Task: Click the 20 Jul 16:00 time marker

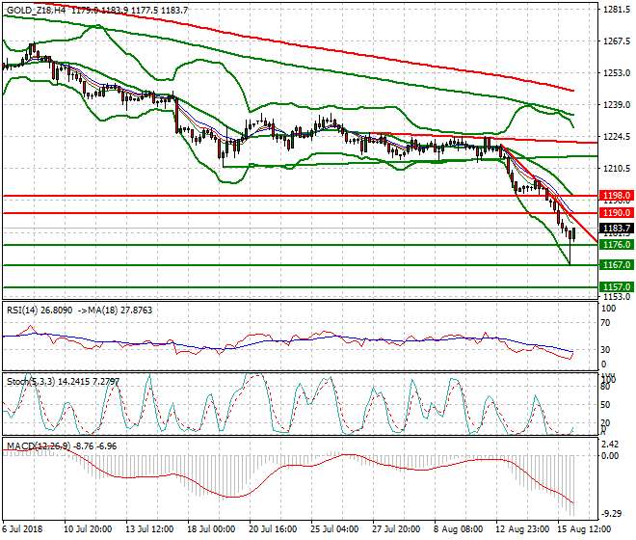Action: [272, 529]
